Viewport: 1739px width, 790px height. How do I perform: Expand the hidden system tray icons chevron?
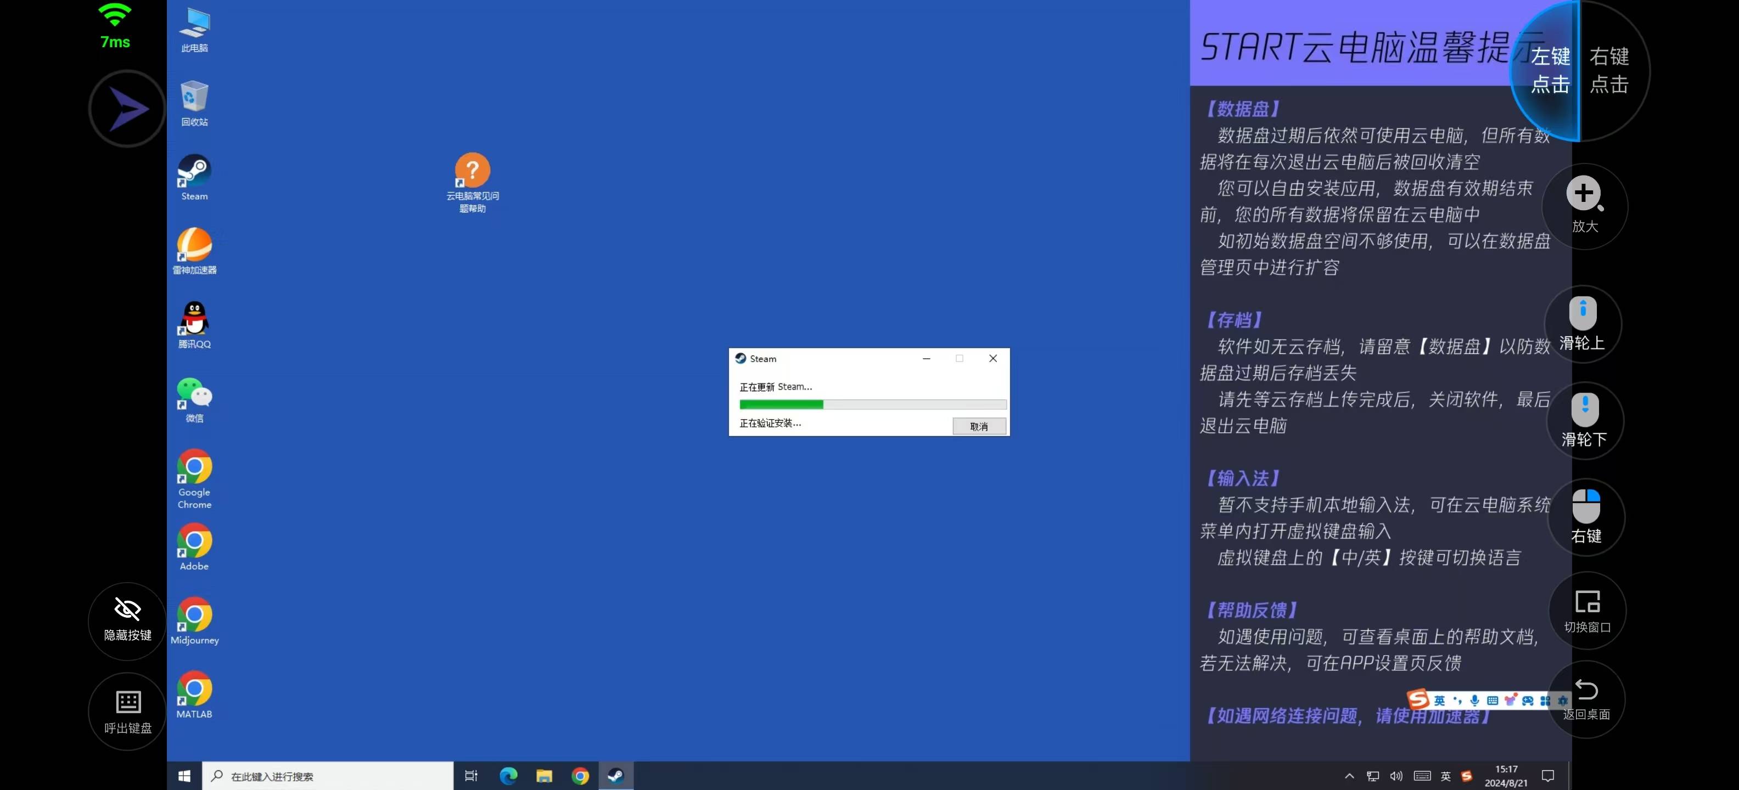pos(1349,776)
